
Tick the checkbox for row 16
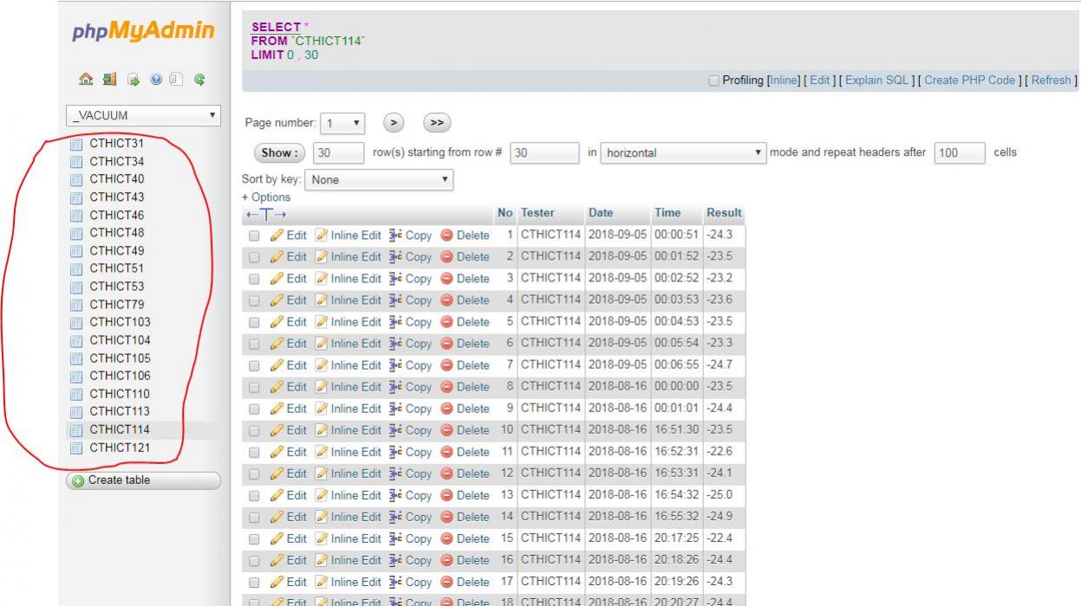coord(254,560)
